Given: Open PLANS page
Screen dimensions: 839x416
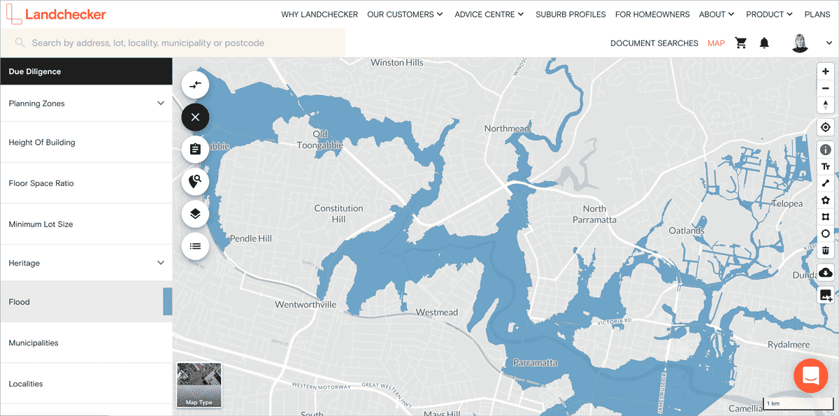Looking at the screenshot, I should click(x=817, y=14).
